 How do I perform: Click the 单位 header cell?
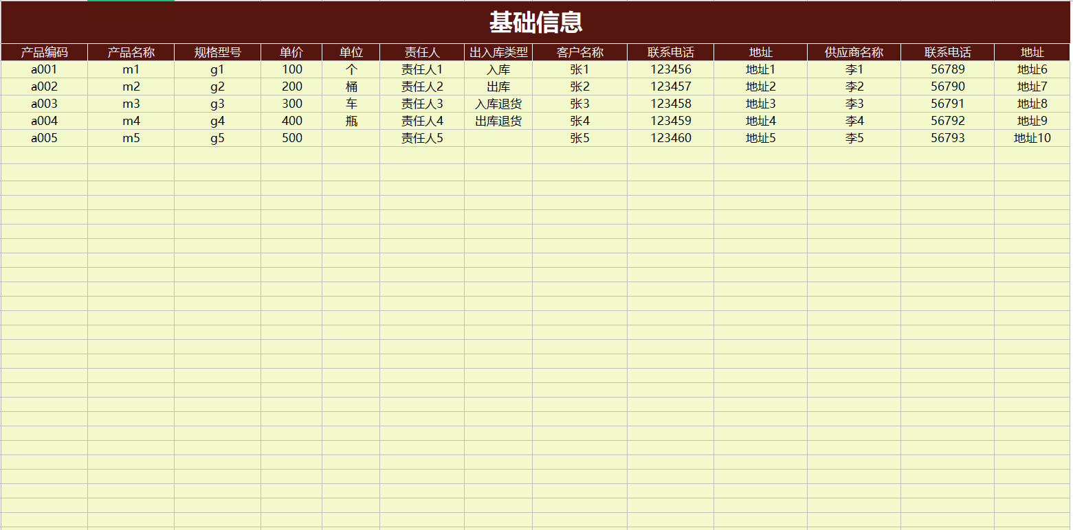pos(351,52)
